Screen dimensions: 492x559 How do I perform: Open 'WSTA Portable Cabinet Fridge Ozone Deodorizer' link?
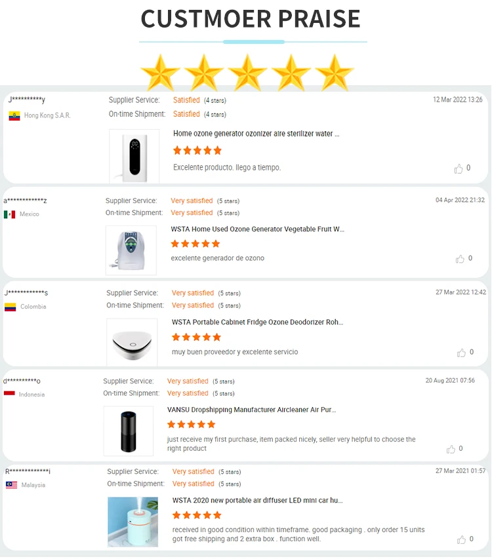[x=257, y=322]
